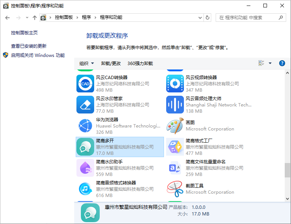Refresh the address bar location
Image resolution: width=291 pixels, height=224 pixels.
tap(208, 18)
